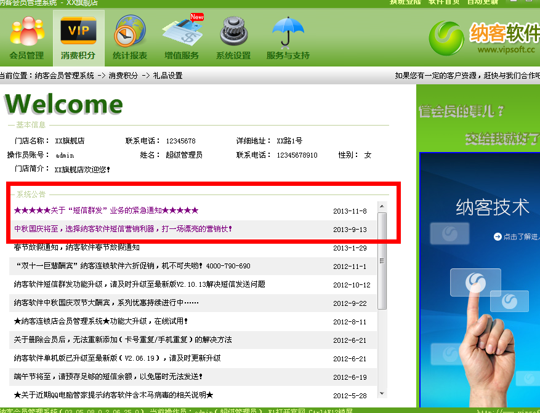The height and width of the screenshot is (413, 540).
Task: Click 换班登陆 in the top bar
Action: (406, 2)
